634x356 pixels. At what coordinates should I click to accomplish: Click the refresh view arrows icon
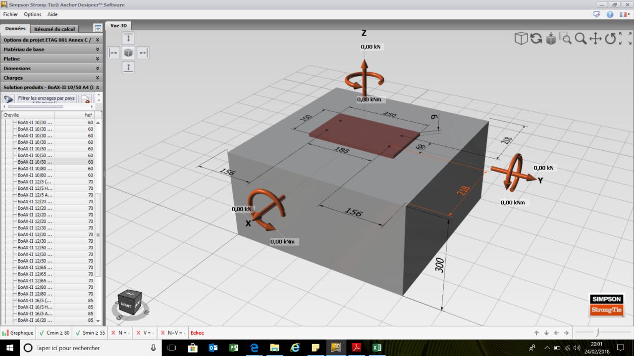(x=536, y=39)
